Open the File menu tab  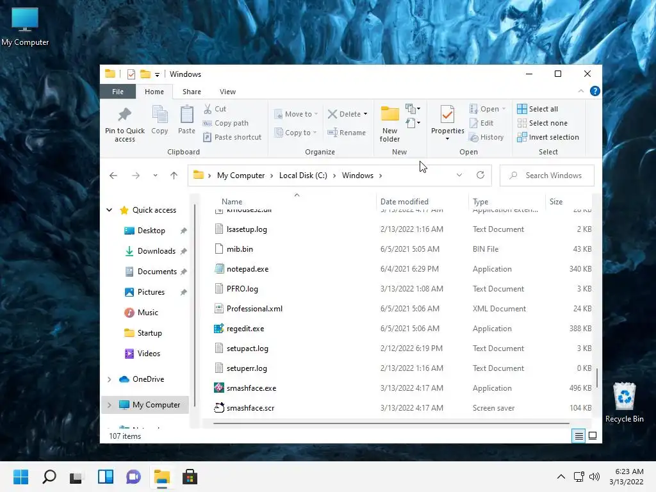[x=118, y=92]
